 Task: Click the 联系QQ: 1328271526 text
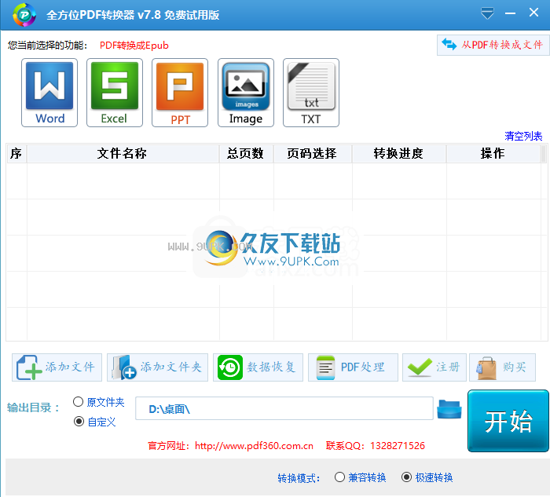(x=376, y=446)
